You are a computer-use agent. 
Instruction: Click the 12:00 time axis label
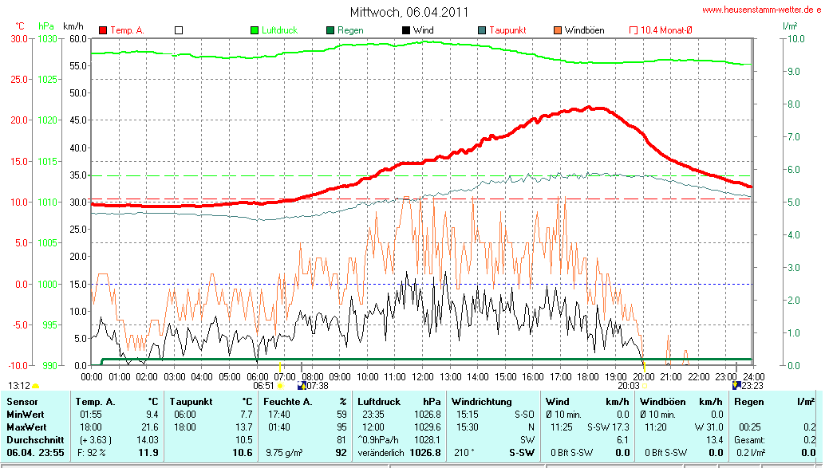click(x=423, y=376)
